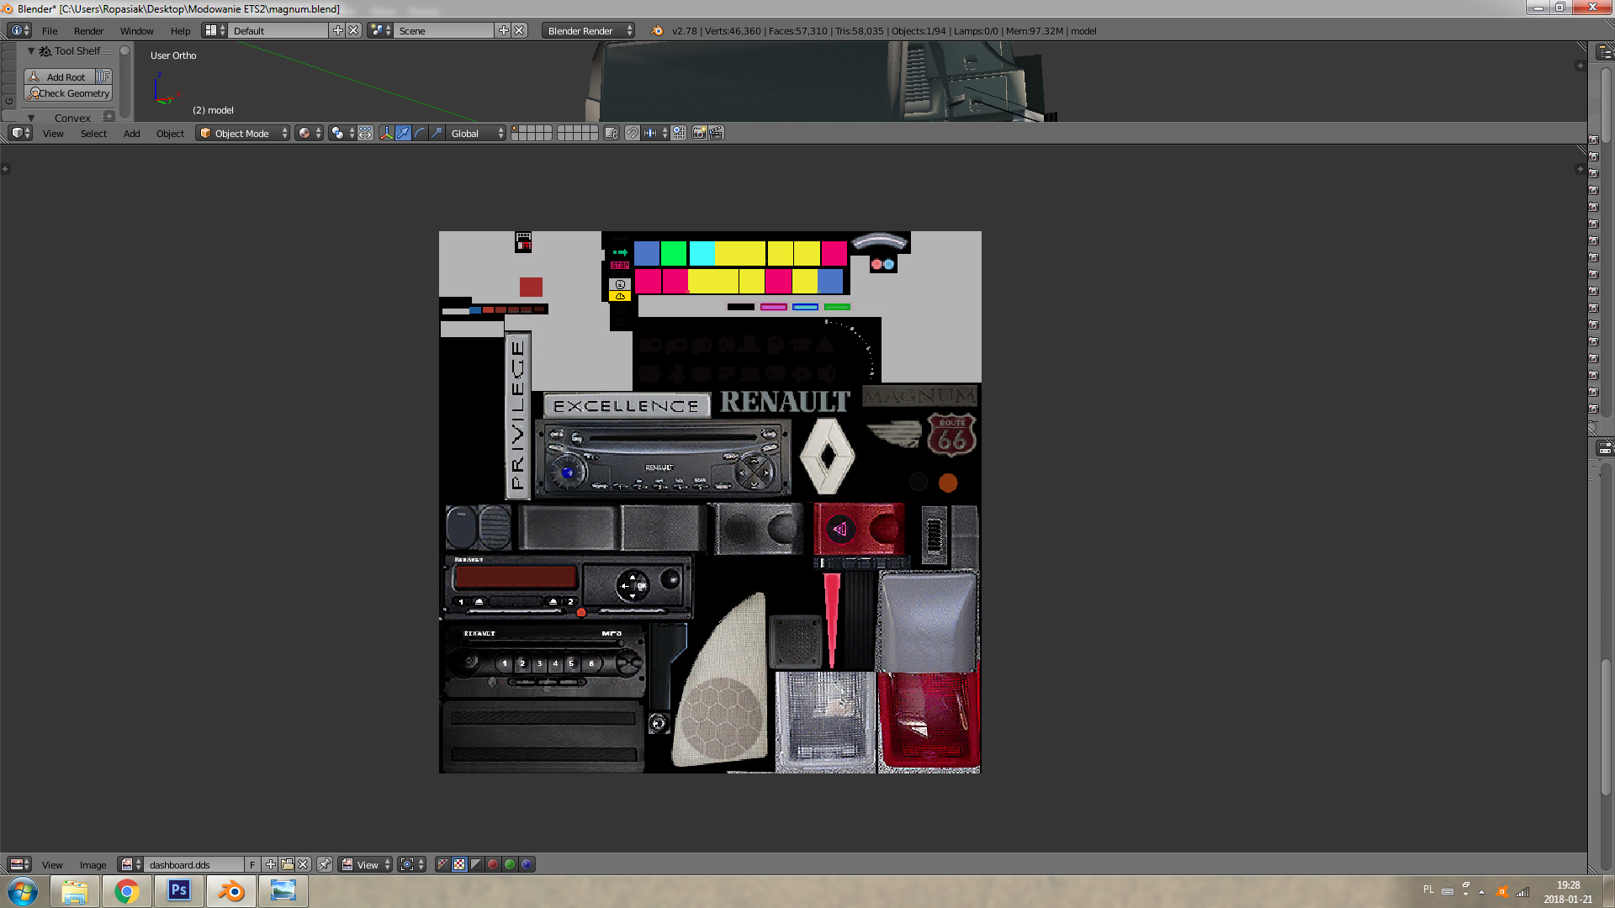
Task: Render OpenGL animation of viewport
Action: coord(716,134)
